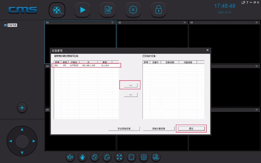Click 退出 to exit device management
Screen dimensions: 261x163
point(191,128)
